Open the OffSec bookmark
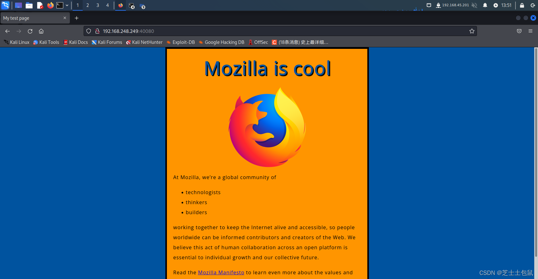This screenshot has width=538, height=279. 258,42
